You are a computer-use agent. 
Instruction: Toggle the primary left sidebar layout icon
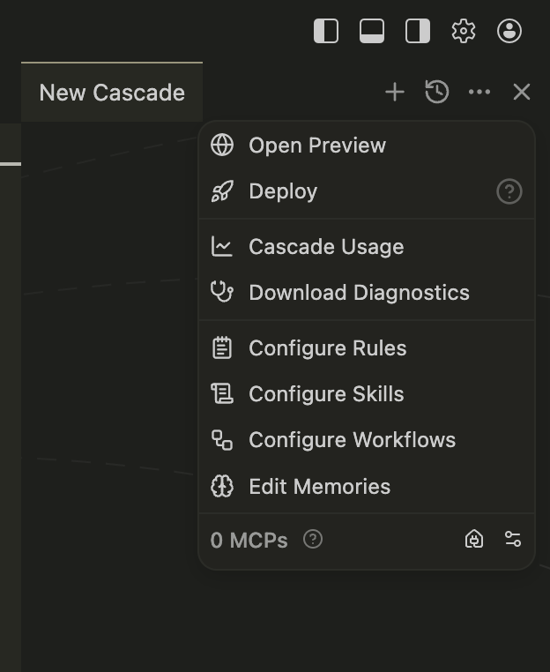[x=326, y=31]
